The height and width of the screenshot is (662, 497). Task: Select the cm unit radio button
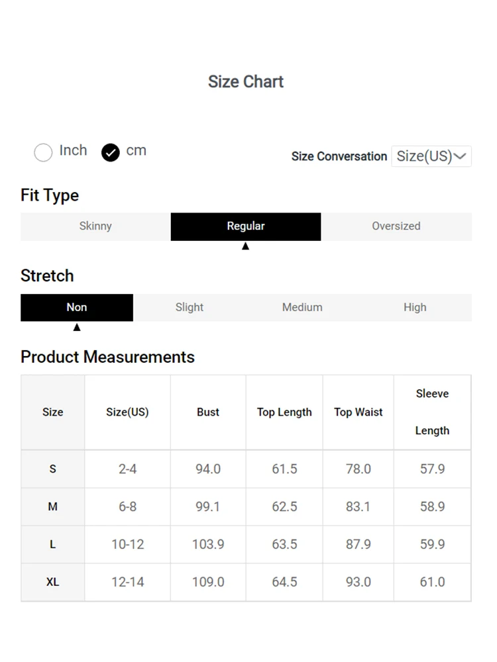(x=111, y=153)
